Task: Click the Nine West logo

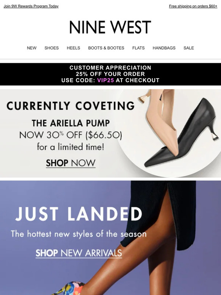Action: pos(110,27)
